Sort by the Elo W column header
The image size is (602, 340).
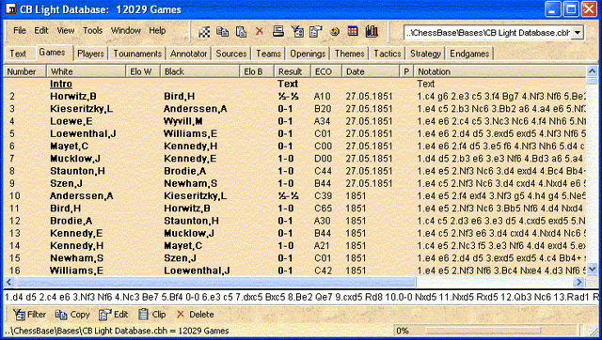[x=143, y=71]
